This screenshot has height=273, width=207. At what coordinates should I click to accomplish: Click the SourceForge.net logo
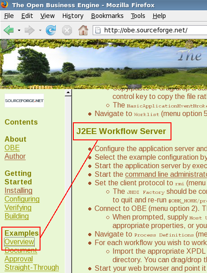pyautogui.click(x=24, y=100)
